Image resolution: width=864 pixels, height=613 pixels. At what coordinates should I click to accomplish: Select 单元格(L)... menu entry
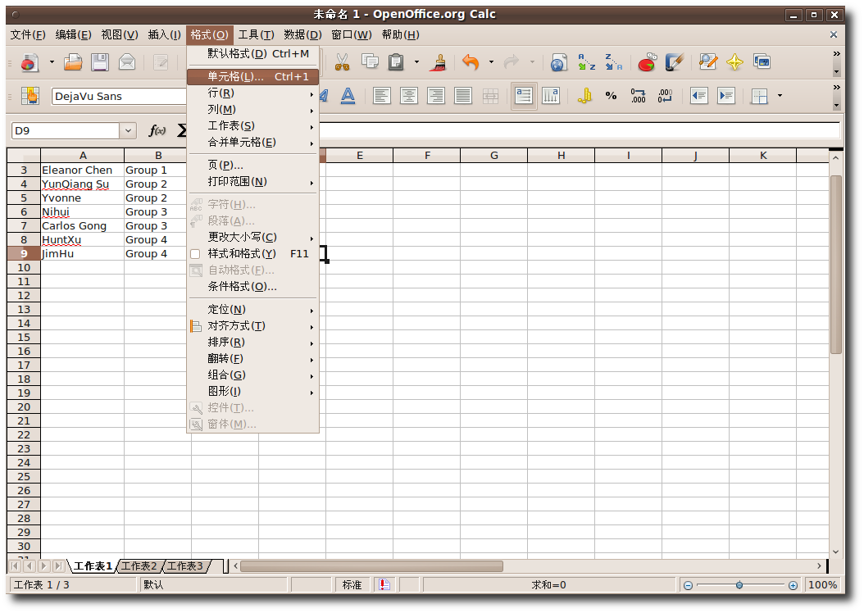[253, 76]
